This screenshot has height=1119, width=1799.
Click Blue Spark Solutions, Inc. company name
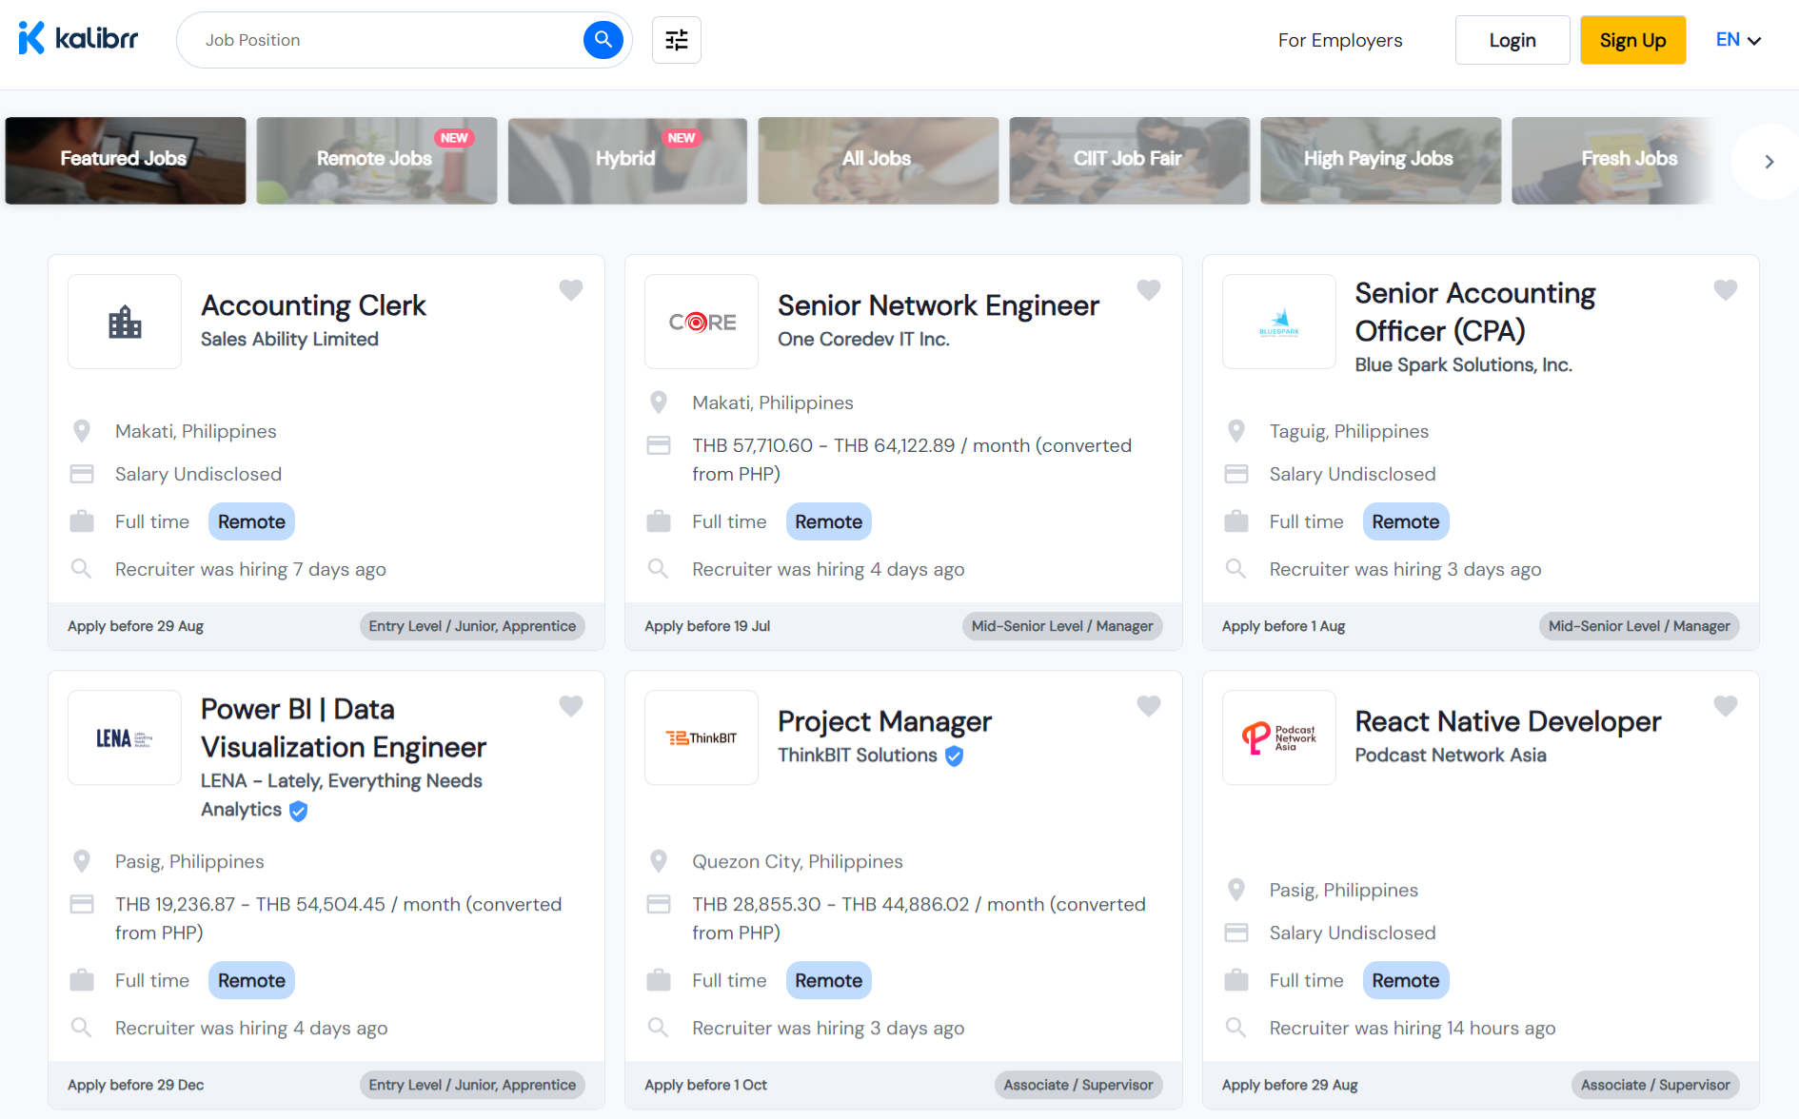pyautogui.click(x=1463, y=365)
